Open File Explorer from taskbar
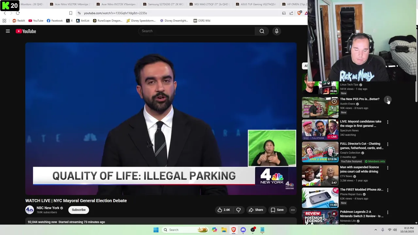 click(224, 230)
